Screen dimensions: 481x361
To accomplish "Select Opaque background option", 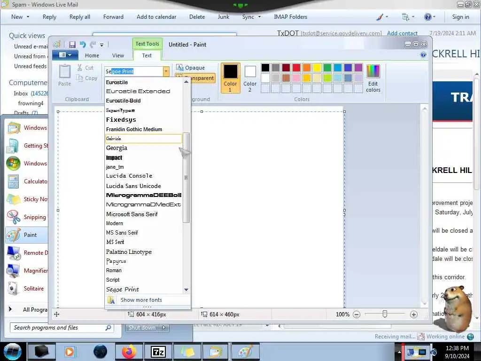I will 191,68.
